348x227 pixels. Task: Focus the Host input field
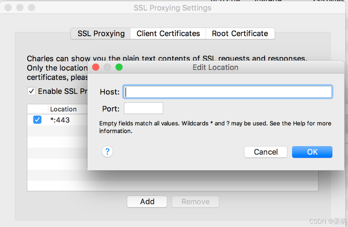coord(228,92)
